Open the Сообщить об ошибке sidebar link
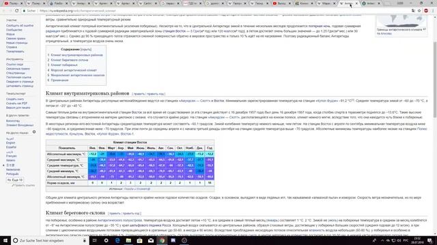The height and width of the screenshot is (245, 437). click(x=20, y=26)
